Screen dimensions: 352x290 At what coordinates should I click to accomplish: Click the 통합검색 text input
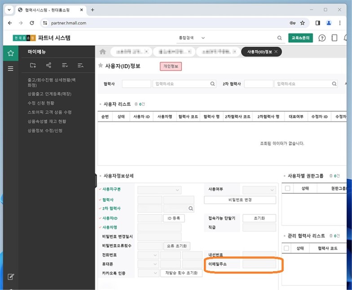click(x=240, y=38)
